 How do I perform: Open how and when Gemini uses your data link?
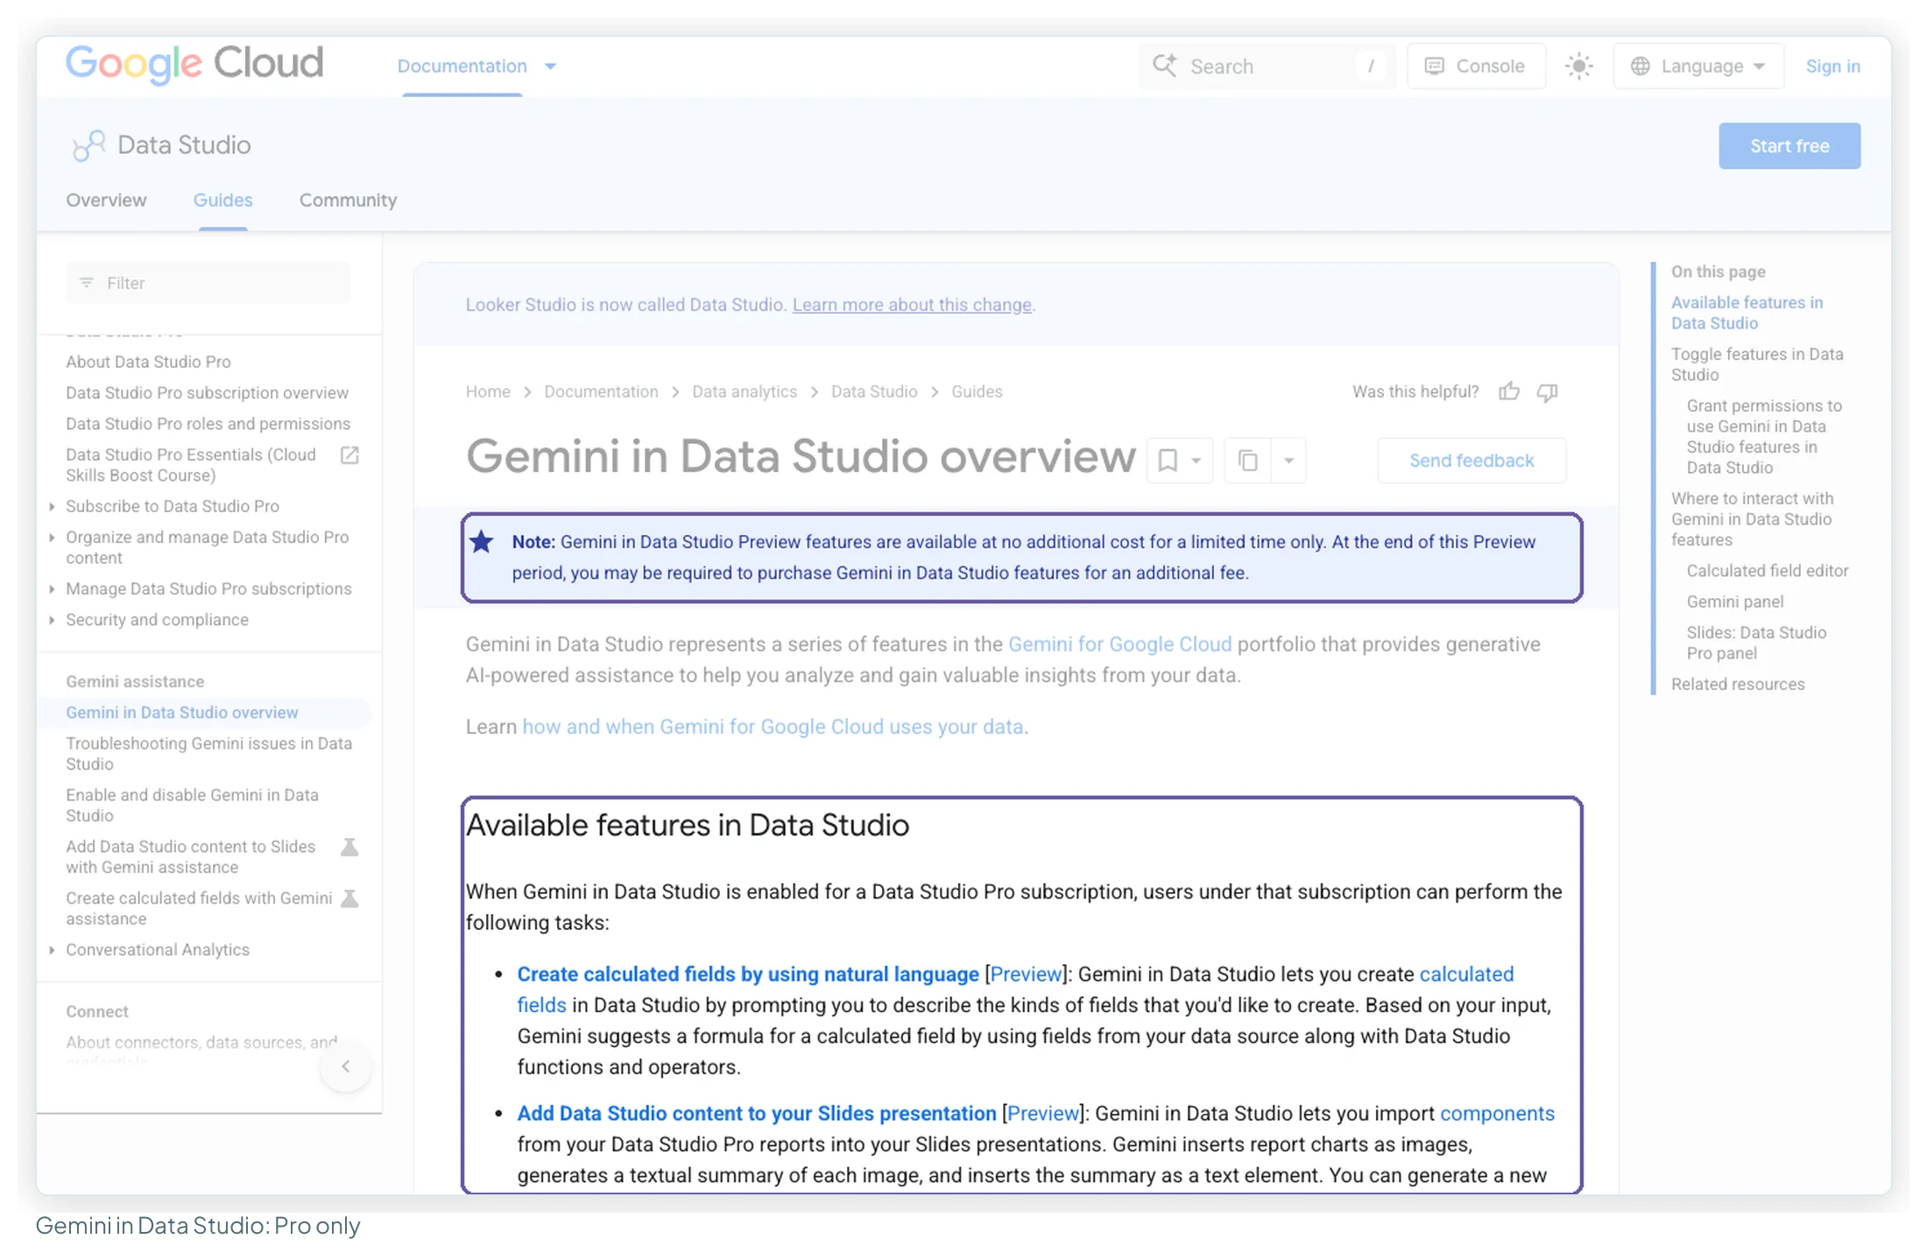[773, 727]
